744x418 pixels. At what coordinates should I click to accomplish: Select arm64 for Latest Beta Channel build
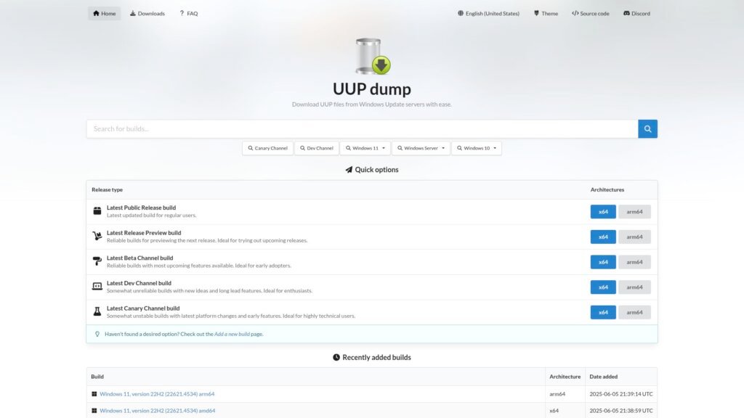634,262
